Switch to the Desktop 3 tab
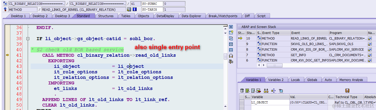The image size is (376, 110). tap(63, 16)
